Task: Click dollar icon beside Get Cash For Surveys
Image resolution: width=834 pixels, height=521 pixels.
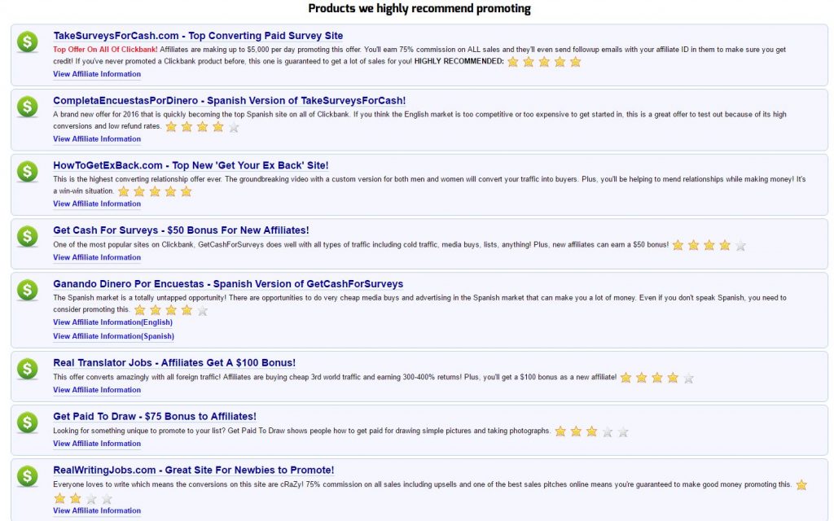Action: (27, 234)
